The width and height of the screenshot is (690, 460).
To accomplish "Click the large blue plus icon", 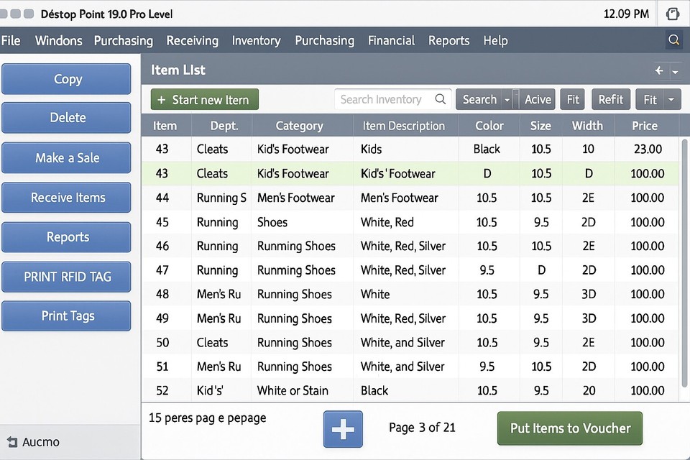I will click(x=343, y=429).
